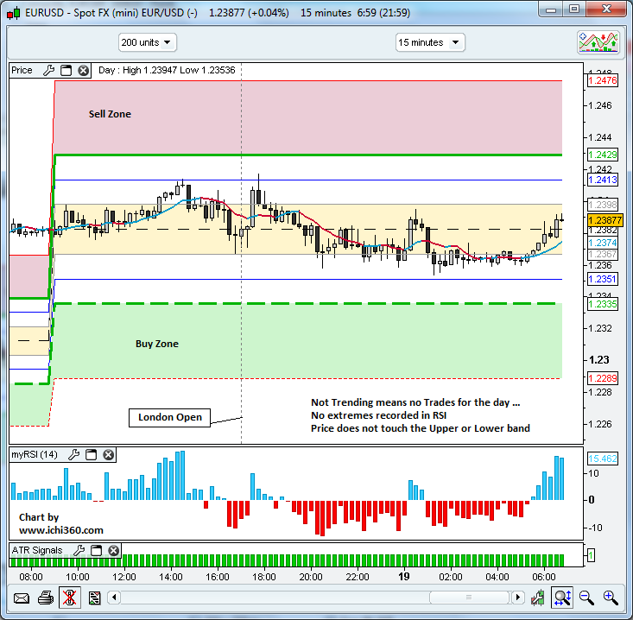Maximize the ATR Signals panel
633x620 pixels.
coord(97,550)
